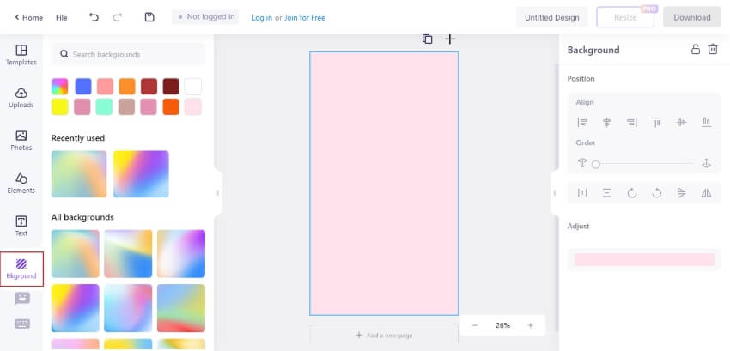Follow the Log in link

tap(262, 18)
